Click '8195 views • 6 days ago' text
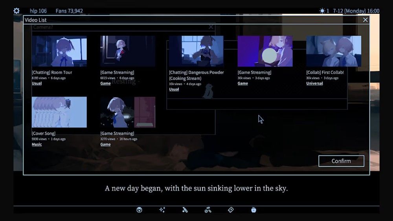Image resolution: width=393 pixels, height=221 pixels. coord(49,78)
